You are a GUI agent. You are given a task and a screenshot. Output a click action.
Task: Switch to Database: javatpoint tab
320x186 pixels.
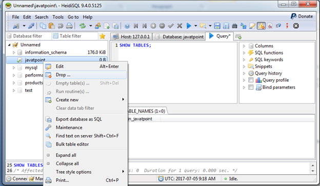(179, 37)
